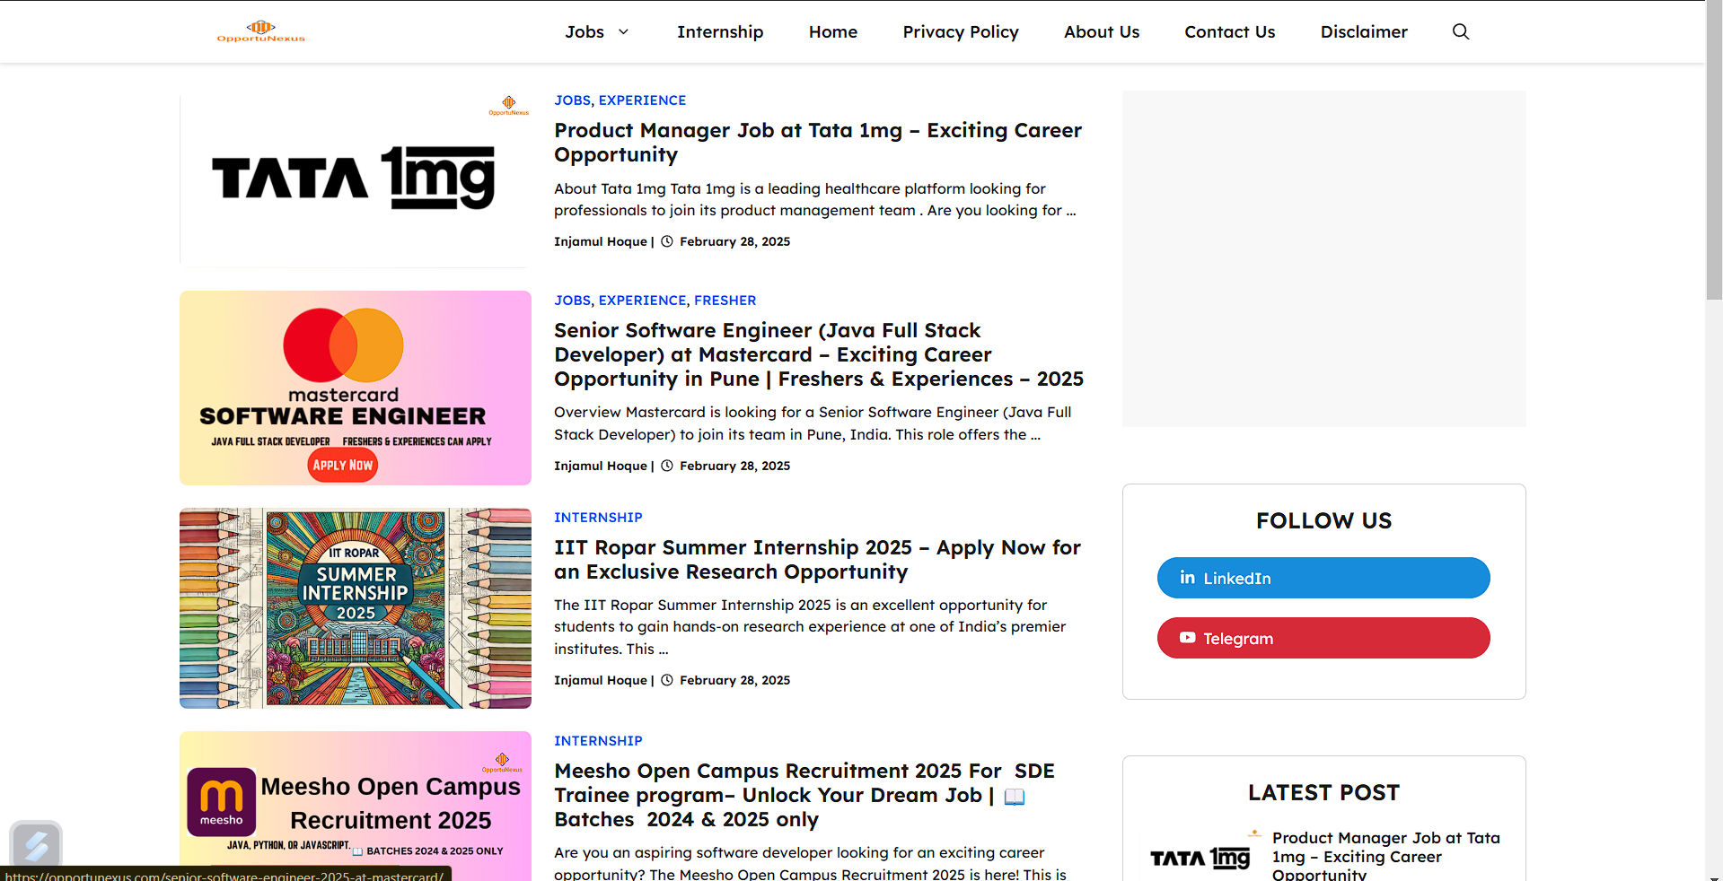The width and height of the screenshot is (1723, 881).
Task: Navigate to Home menu item
Action: [x=833, y=31]
